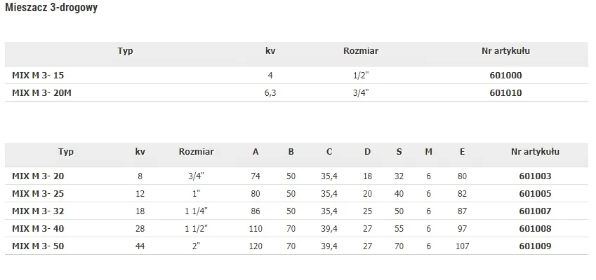Select the MIX M 3- 40 type name
The image size is (596, 280).
pyautogui.click(x=38, y=228)
